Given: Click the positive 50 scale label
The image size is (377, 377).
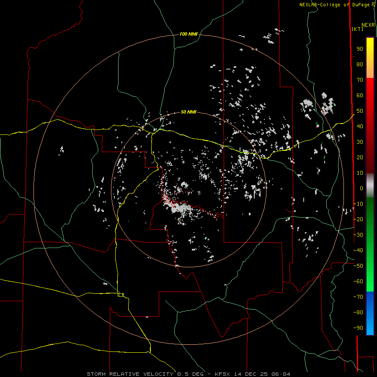Looking at the screenshot, I should pos(360,111).
